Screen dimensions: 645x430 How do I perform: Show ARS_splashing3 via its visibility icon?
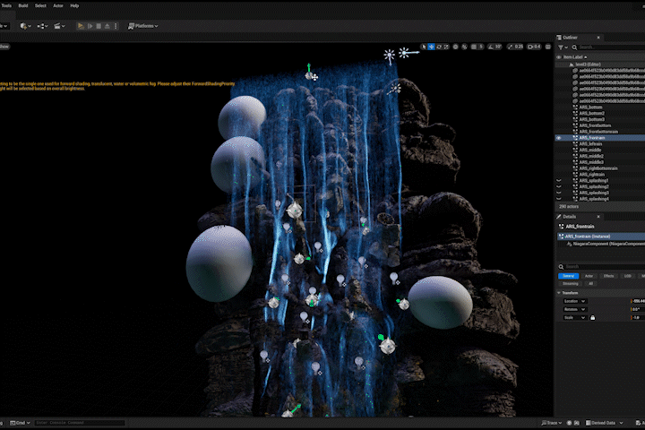559,193
